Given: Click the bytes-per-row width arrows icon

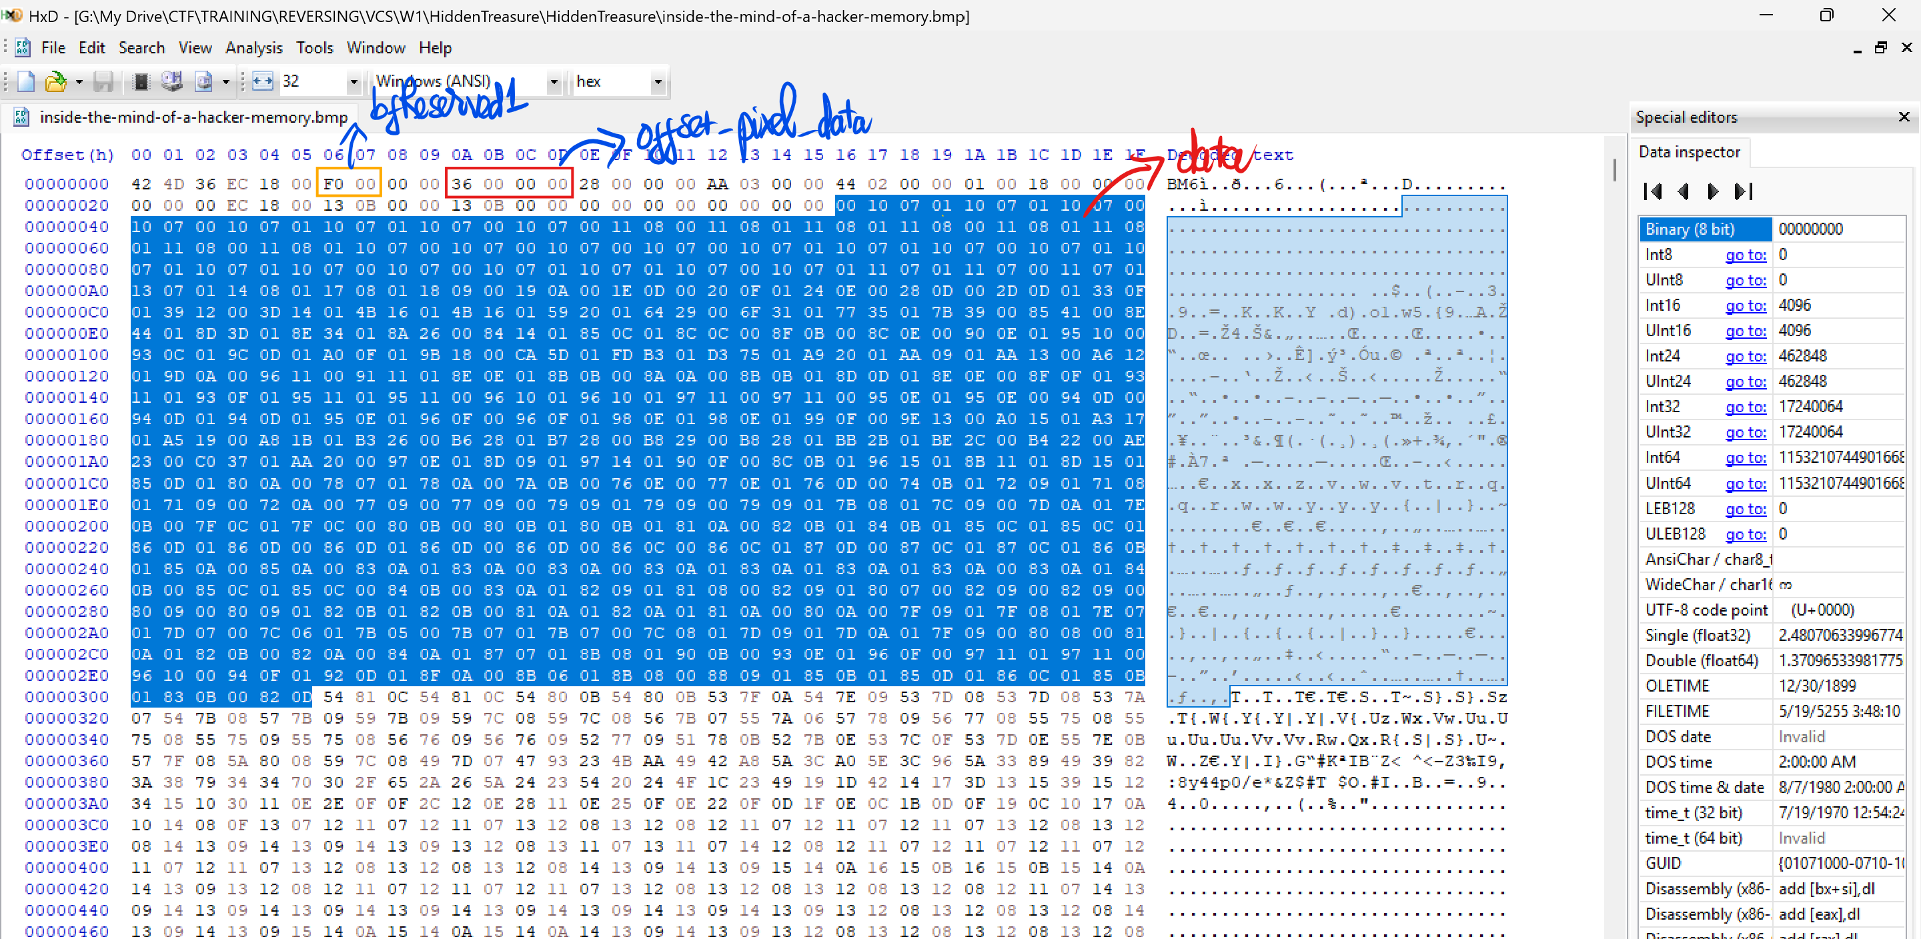Looking at the screenshot, I should 263,81.
